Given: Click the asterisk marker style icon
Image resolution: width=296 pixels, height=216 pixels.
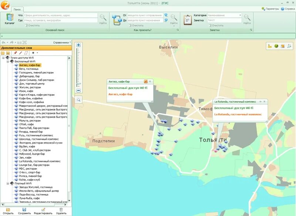Looking at the screenshot, I should pyautogui.click(x=33, y=53).
